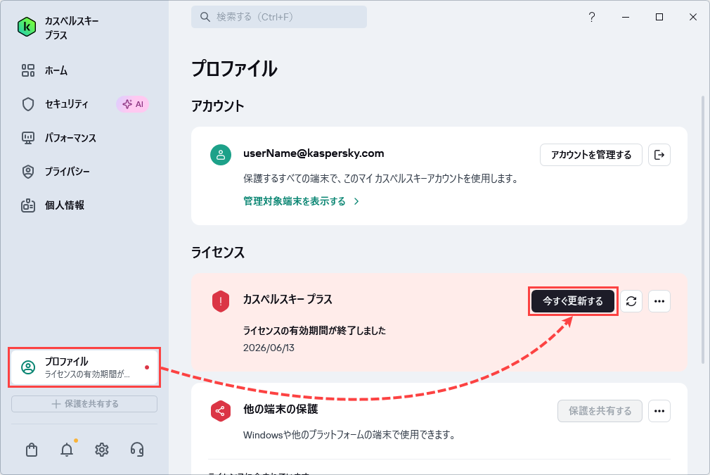Click the セキュリティ shield icon

tap(28, 104)
